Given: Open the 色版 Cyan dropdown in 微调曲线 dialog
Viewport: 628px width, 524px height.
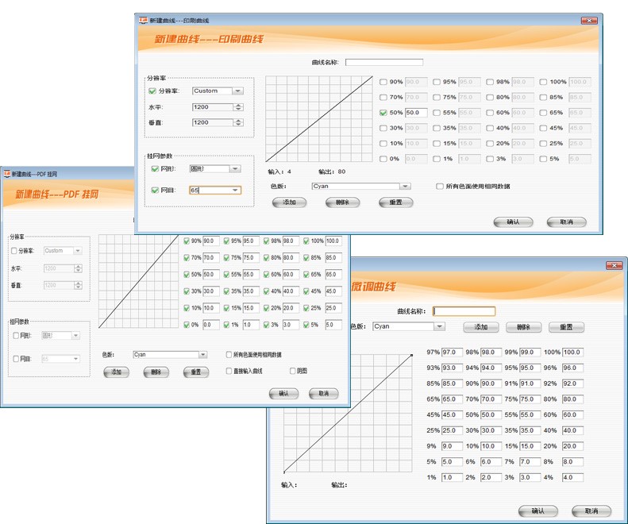Looking at the screenshot, I should click(x=438, y=326).
